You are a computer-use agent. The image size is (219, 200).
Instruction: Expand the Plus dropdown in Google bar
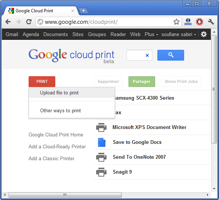pos(151,34)
